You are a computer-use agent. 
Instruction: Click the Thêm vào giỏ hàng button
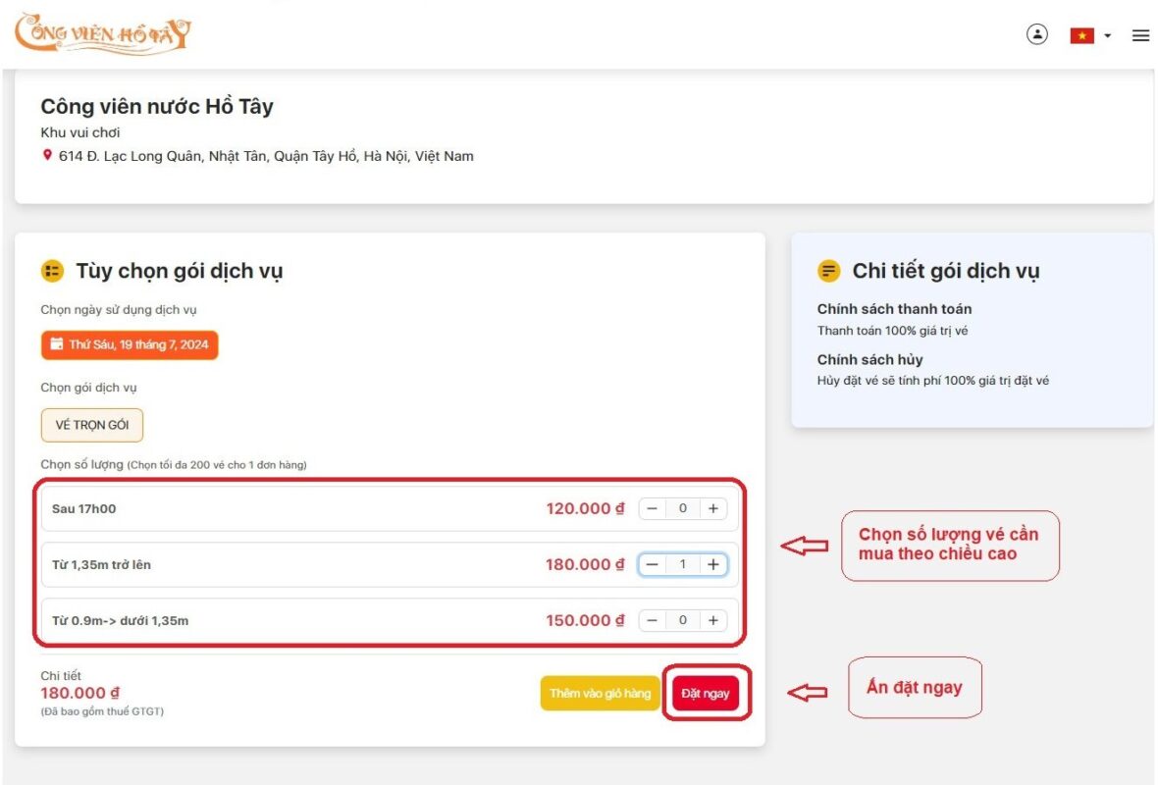coord(600,693)
